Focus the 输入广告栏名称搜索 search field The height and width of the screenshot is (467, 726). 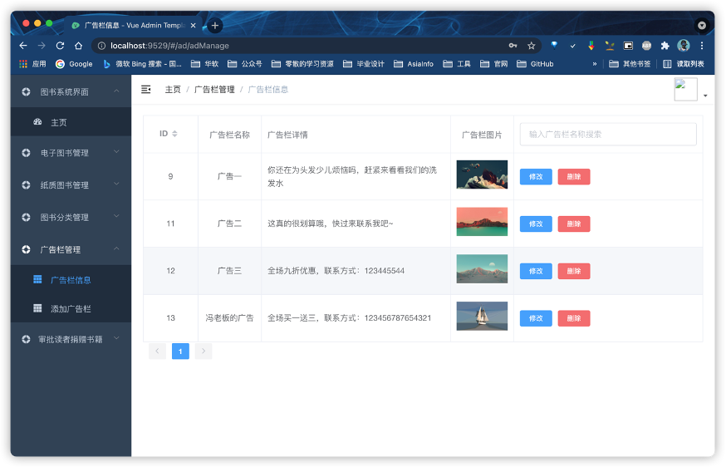coord(608,135)
